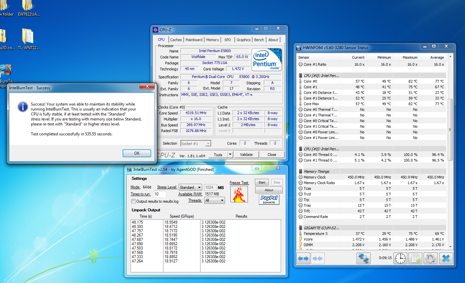Open the Tools dropdown arrow in CPU-Z
The height and width of the screenshot is (283, 465).
230,155
